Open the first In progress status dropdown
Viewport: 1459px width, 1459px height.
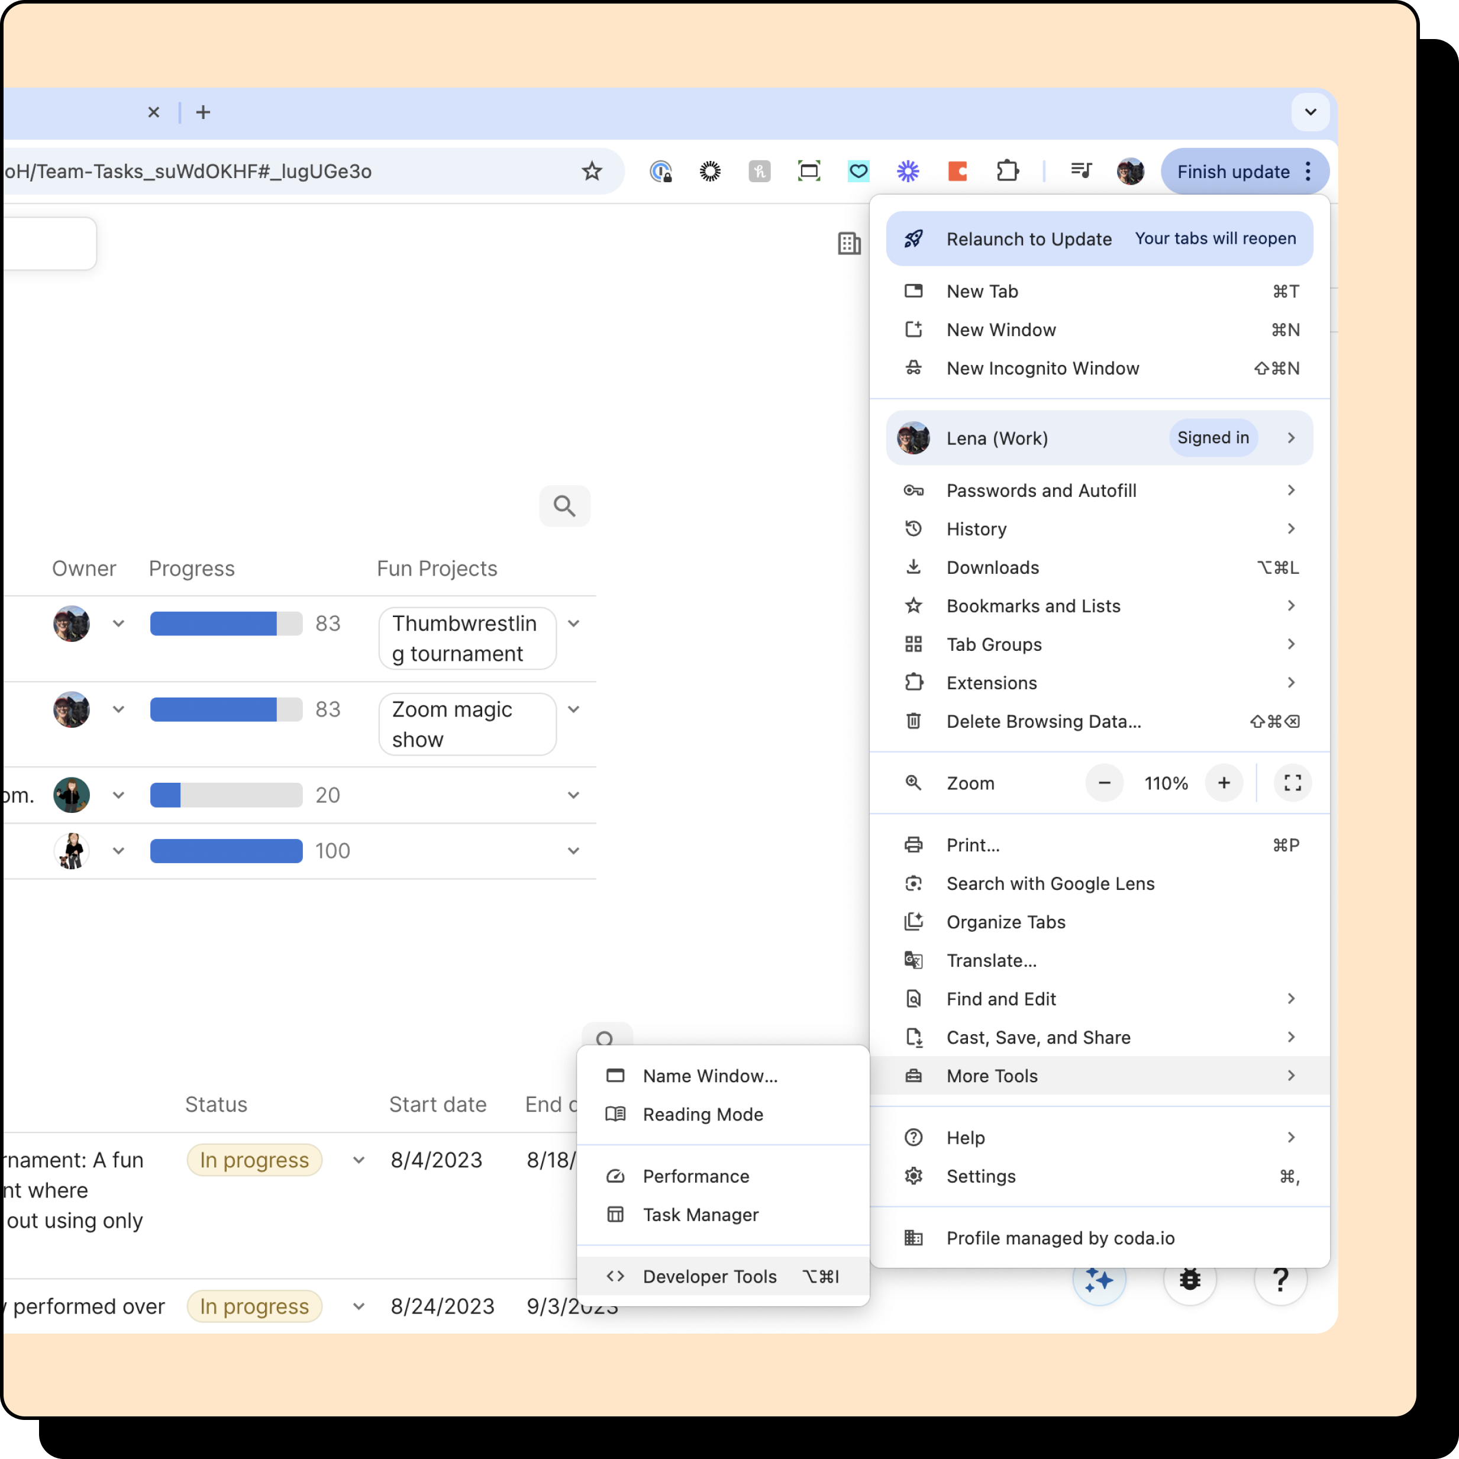click(x=359, y=1160)
